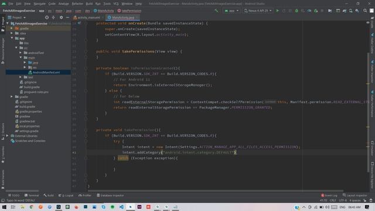
Task: Open the Logcat tool window
Action: pos(66,195)
